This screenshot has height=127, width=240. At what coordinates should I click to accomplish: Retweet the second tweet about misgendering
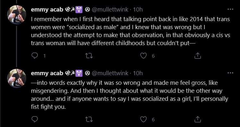pos(89,119)
